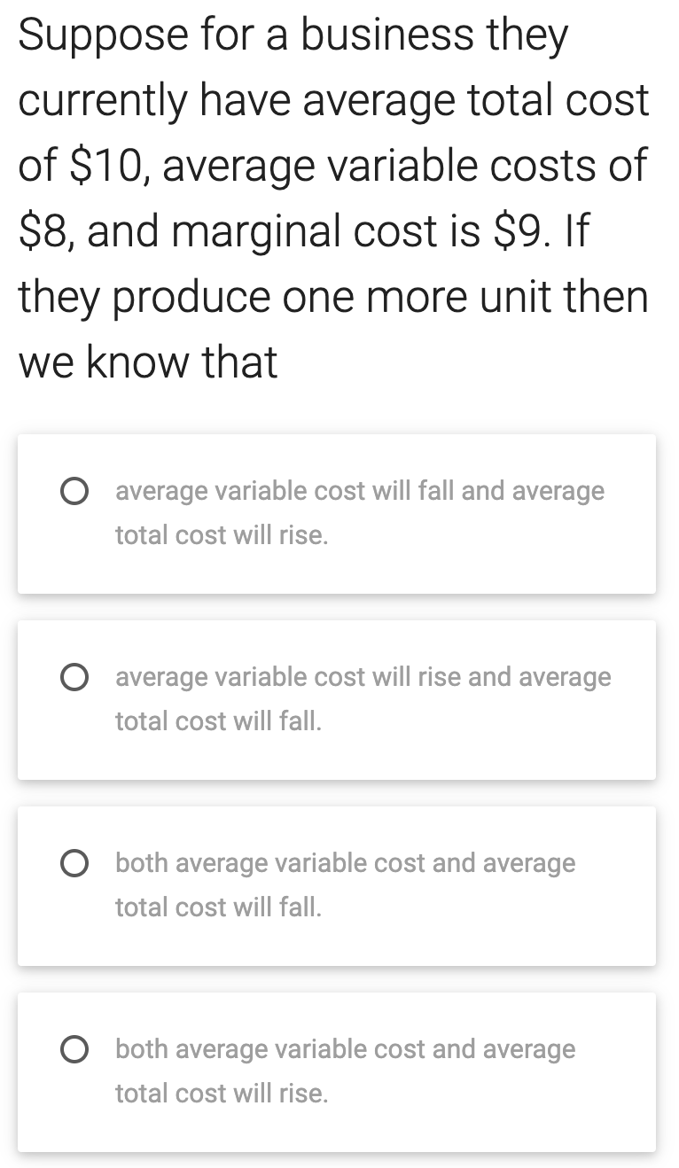
Task: Click 'we know that' at the question's end
Action: (146, 362)
